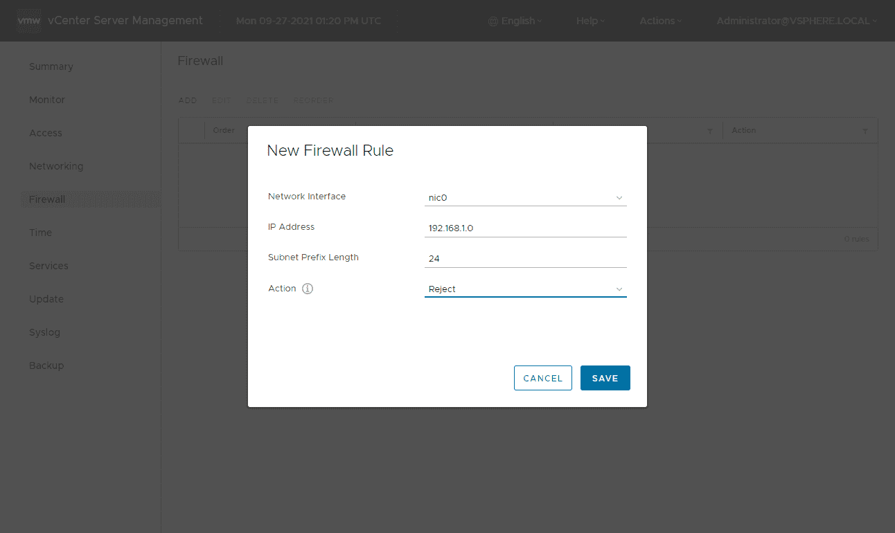The height and width of the screenshot is (533, 895).
Task: Open the Actions menu
Action: point(660,21)
